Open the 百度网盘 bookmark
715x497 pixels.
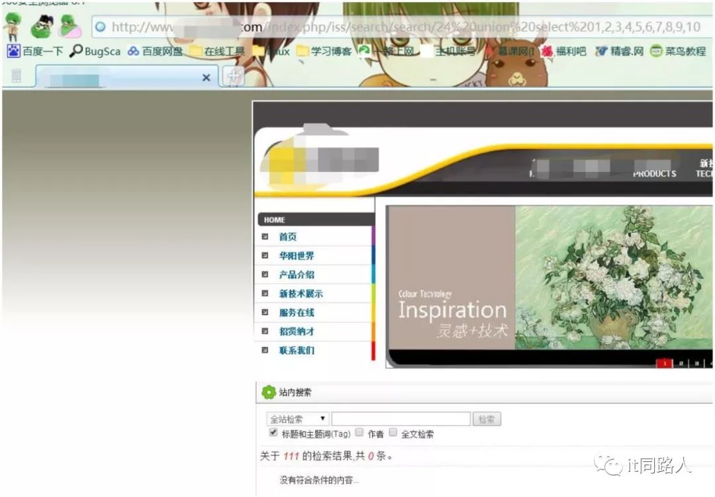coord(155,51)
